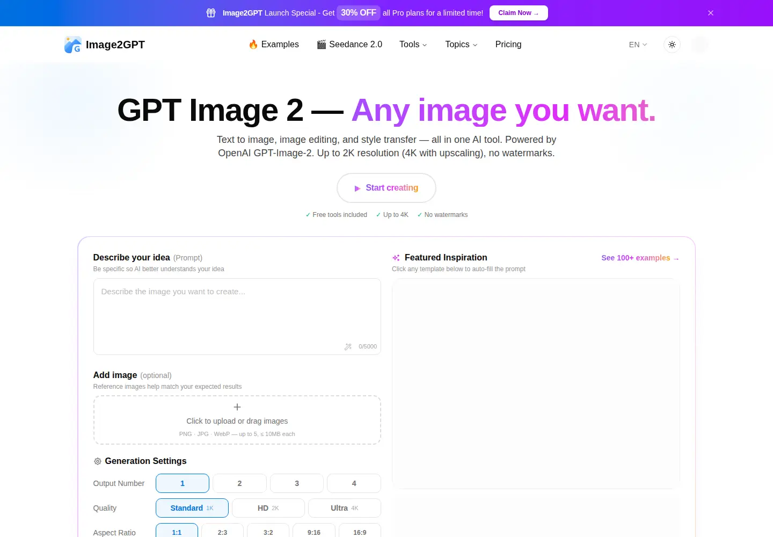
Task: Open the Pricing page
Action: point(508,45)
